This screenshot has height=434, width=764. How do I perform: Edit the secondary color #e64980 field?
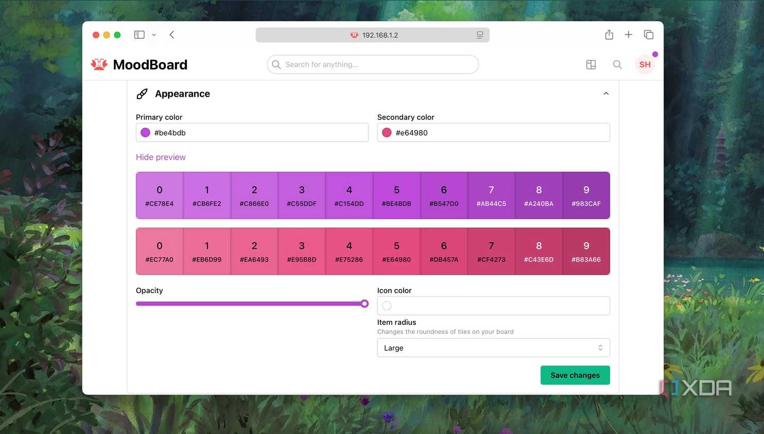494,133
